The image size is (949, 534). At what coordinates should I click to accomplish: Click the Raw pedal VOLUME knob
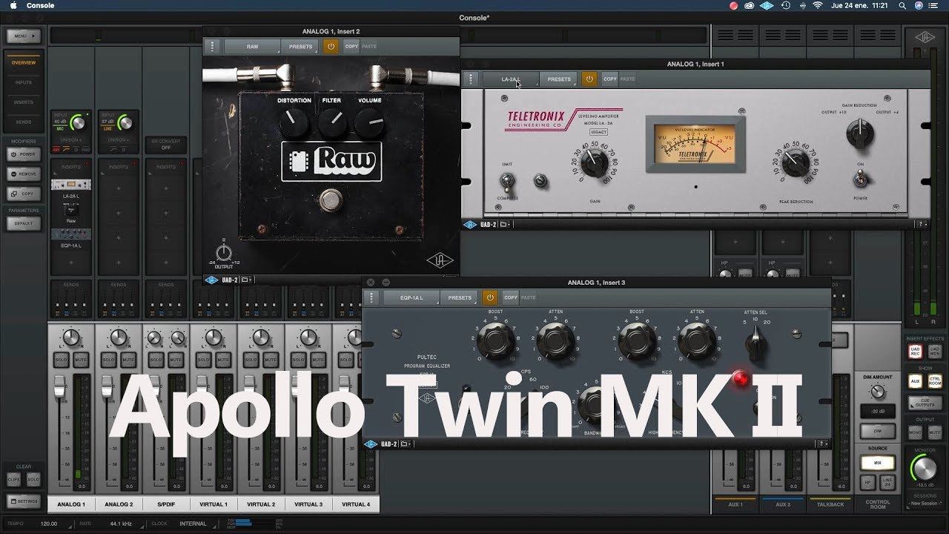(x=369, y=123)
